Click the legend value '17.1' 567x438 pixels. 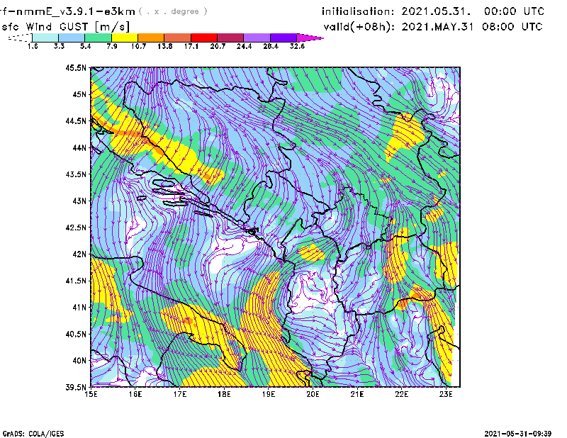click(x=191, y=46)
